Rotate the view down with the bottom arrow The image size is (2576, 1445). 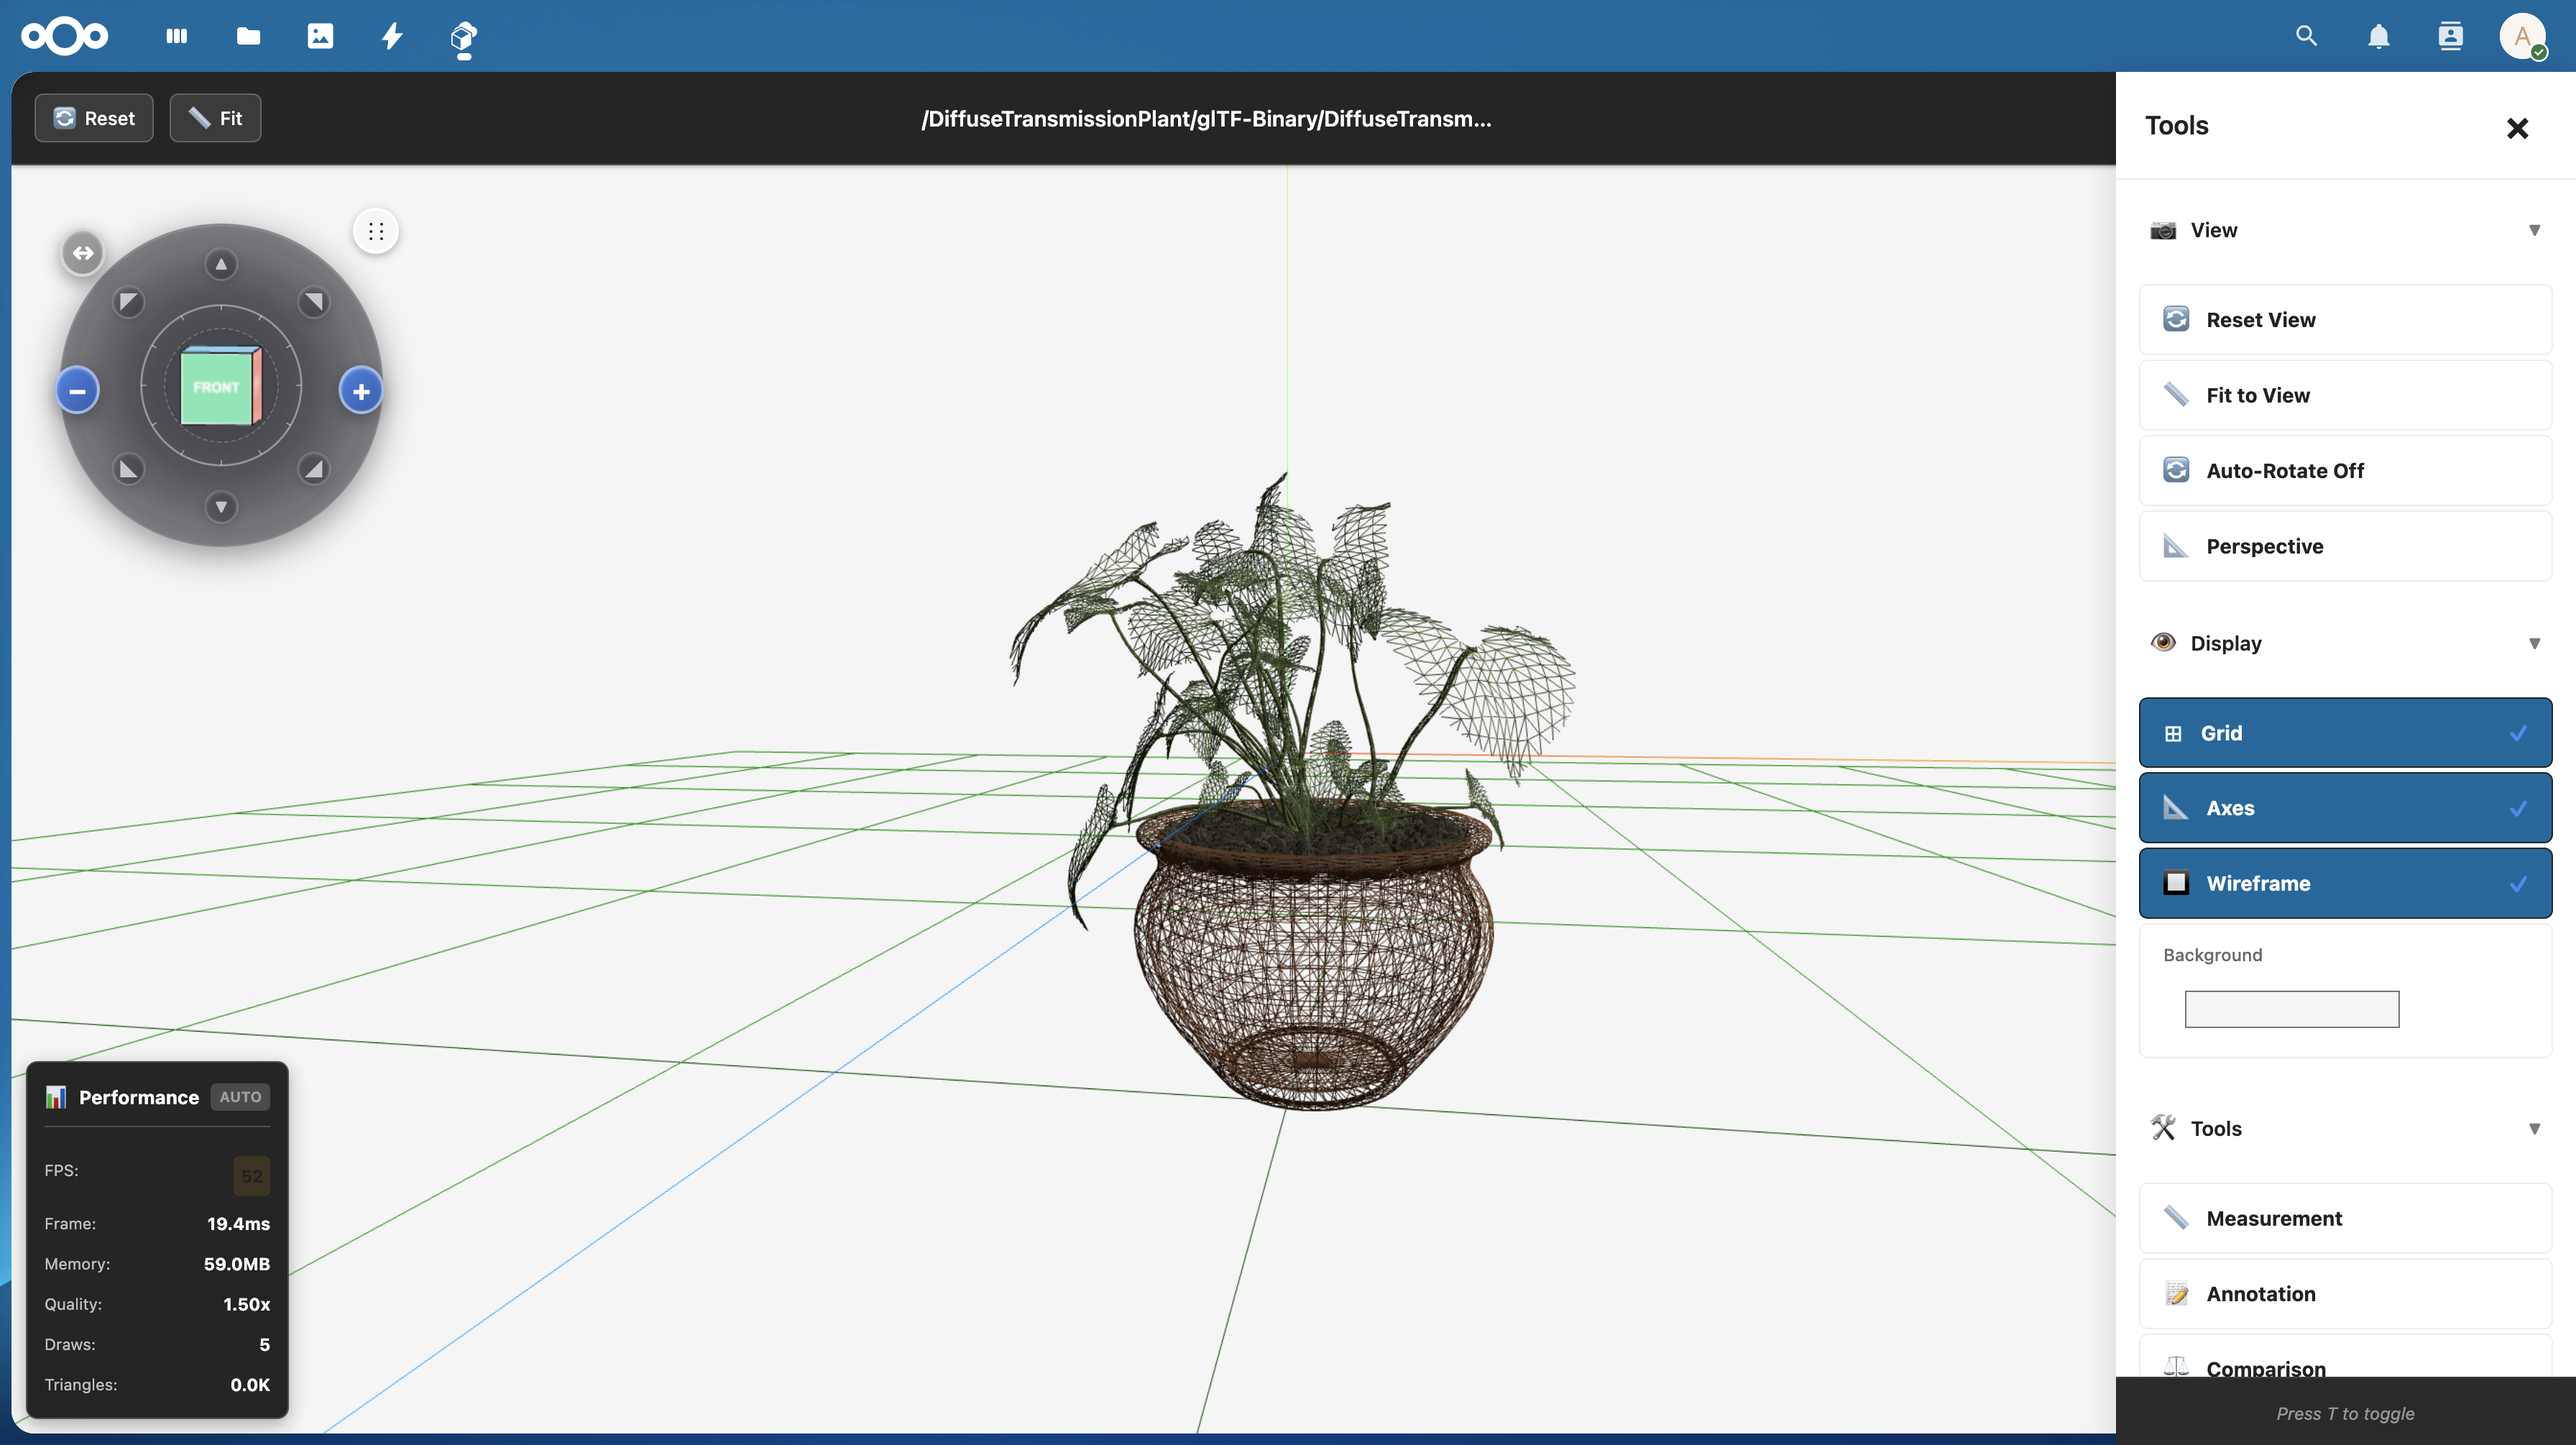tap(221, 507)
